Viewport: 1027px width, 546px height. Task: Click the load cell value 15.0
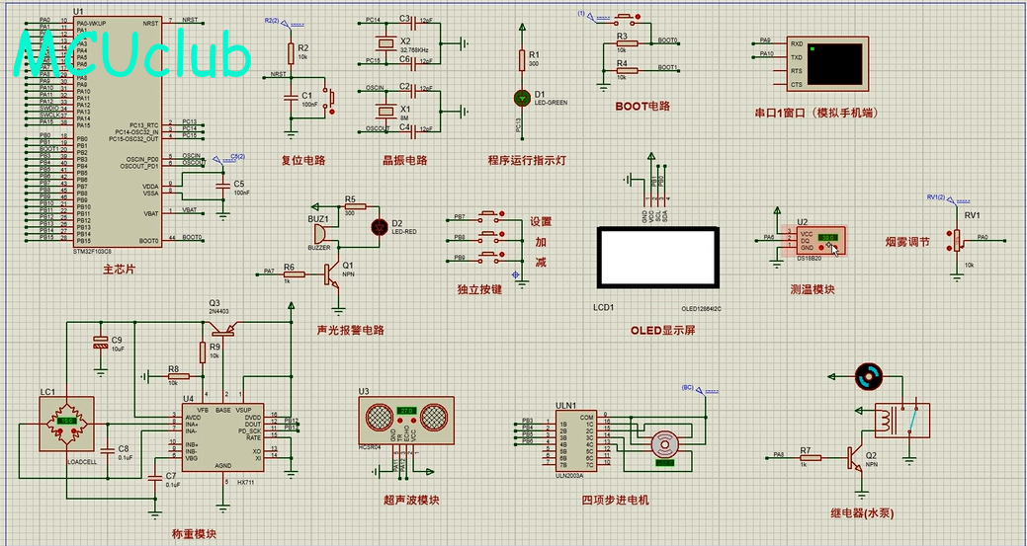point(67,422)
